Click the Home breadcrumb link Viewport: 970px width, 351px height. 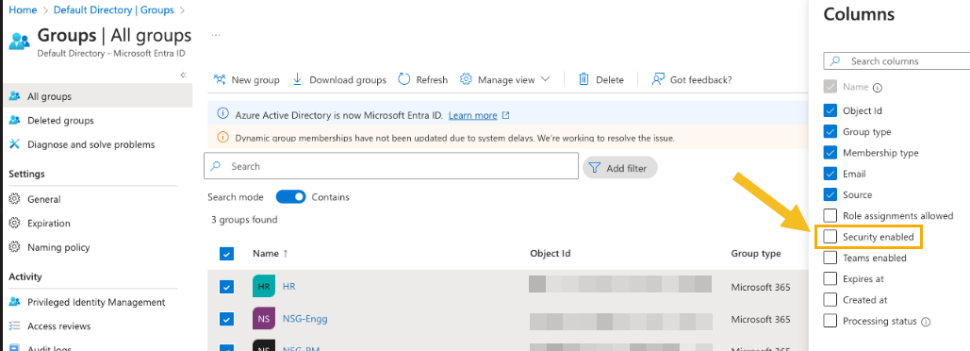23,9
